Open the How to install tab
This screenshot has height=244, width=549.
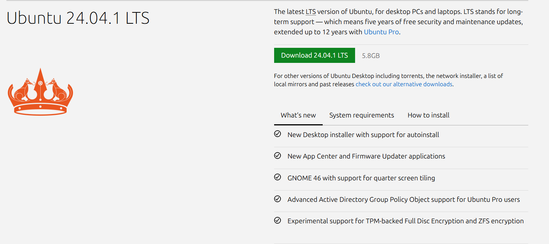429,115
